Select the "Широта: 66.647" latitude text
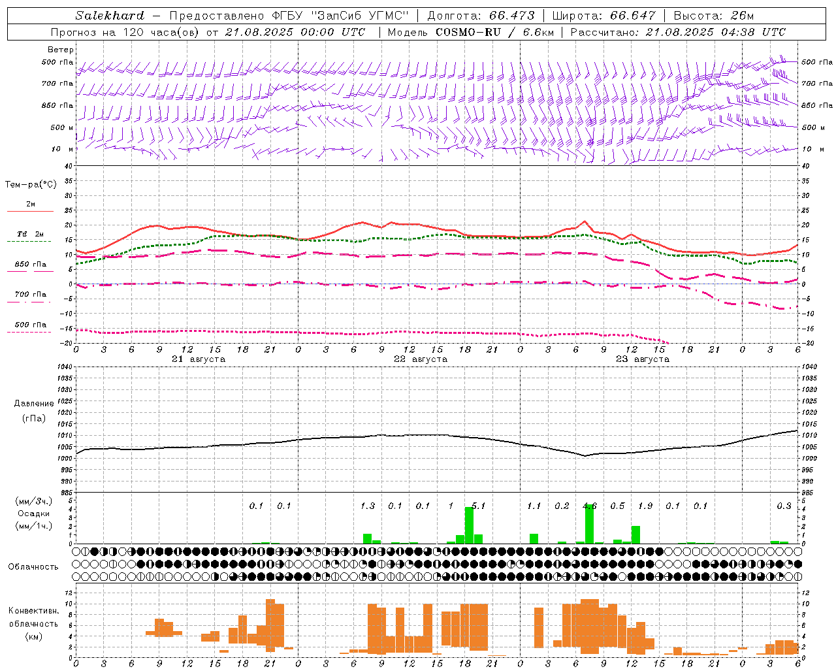 (604, 16)
